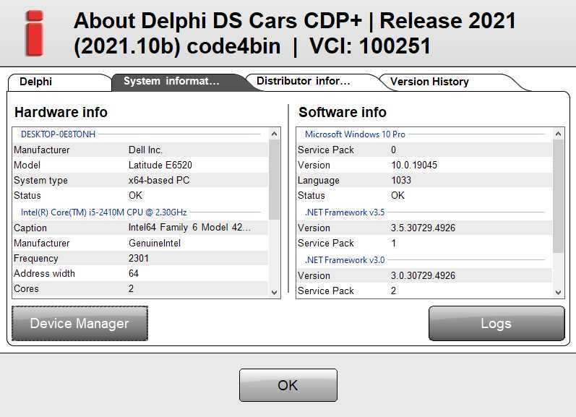Select the Cores row label
Screen dimensions: 576x417
click(x=26, y=289)
